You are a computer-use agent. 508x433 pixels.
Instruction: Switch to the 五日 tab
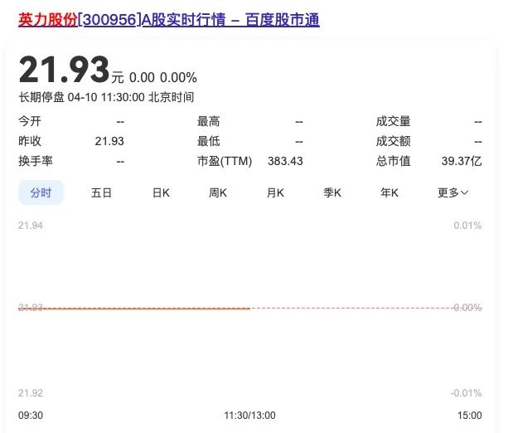click(101, 193)
